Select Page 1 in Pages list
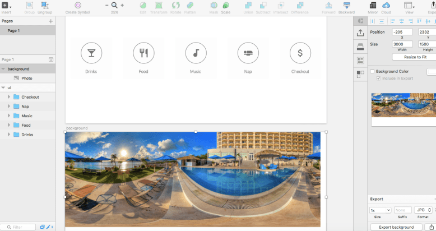 point(27,31)
